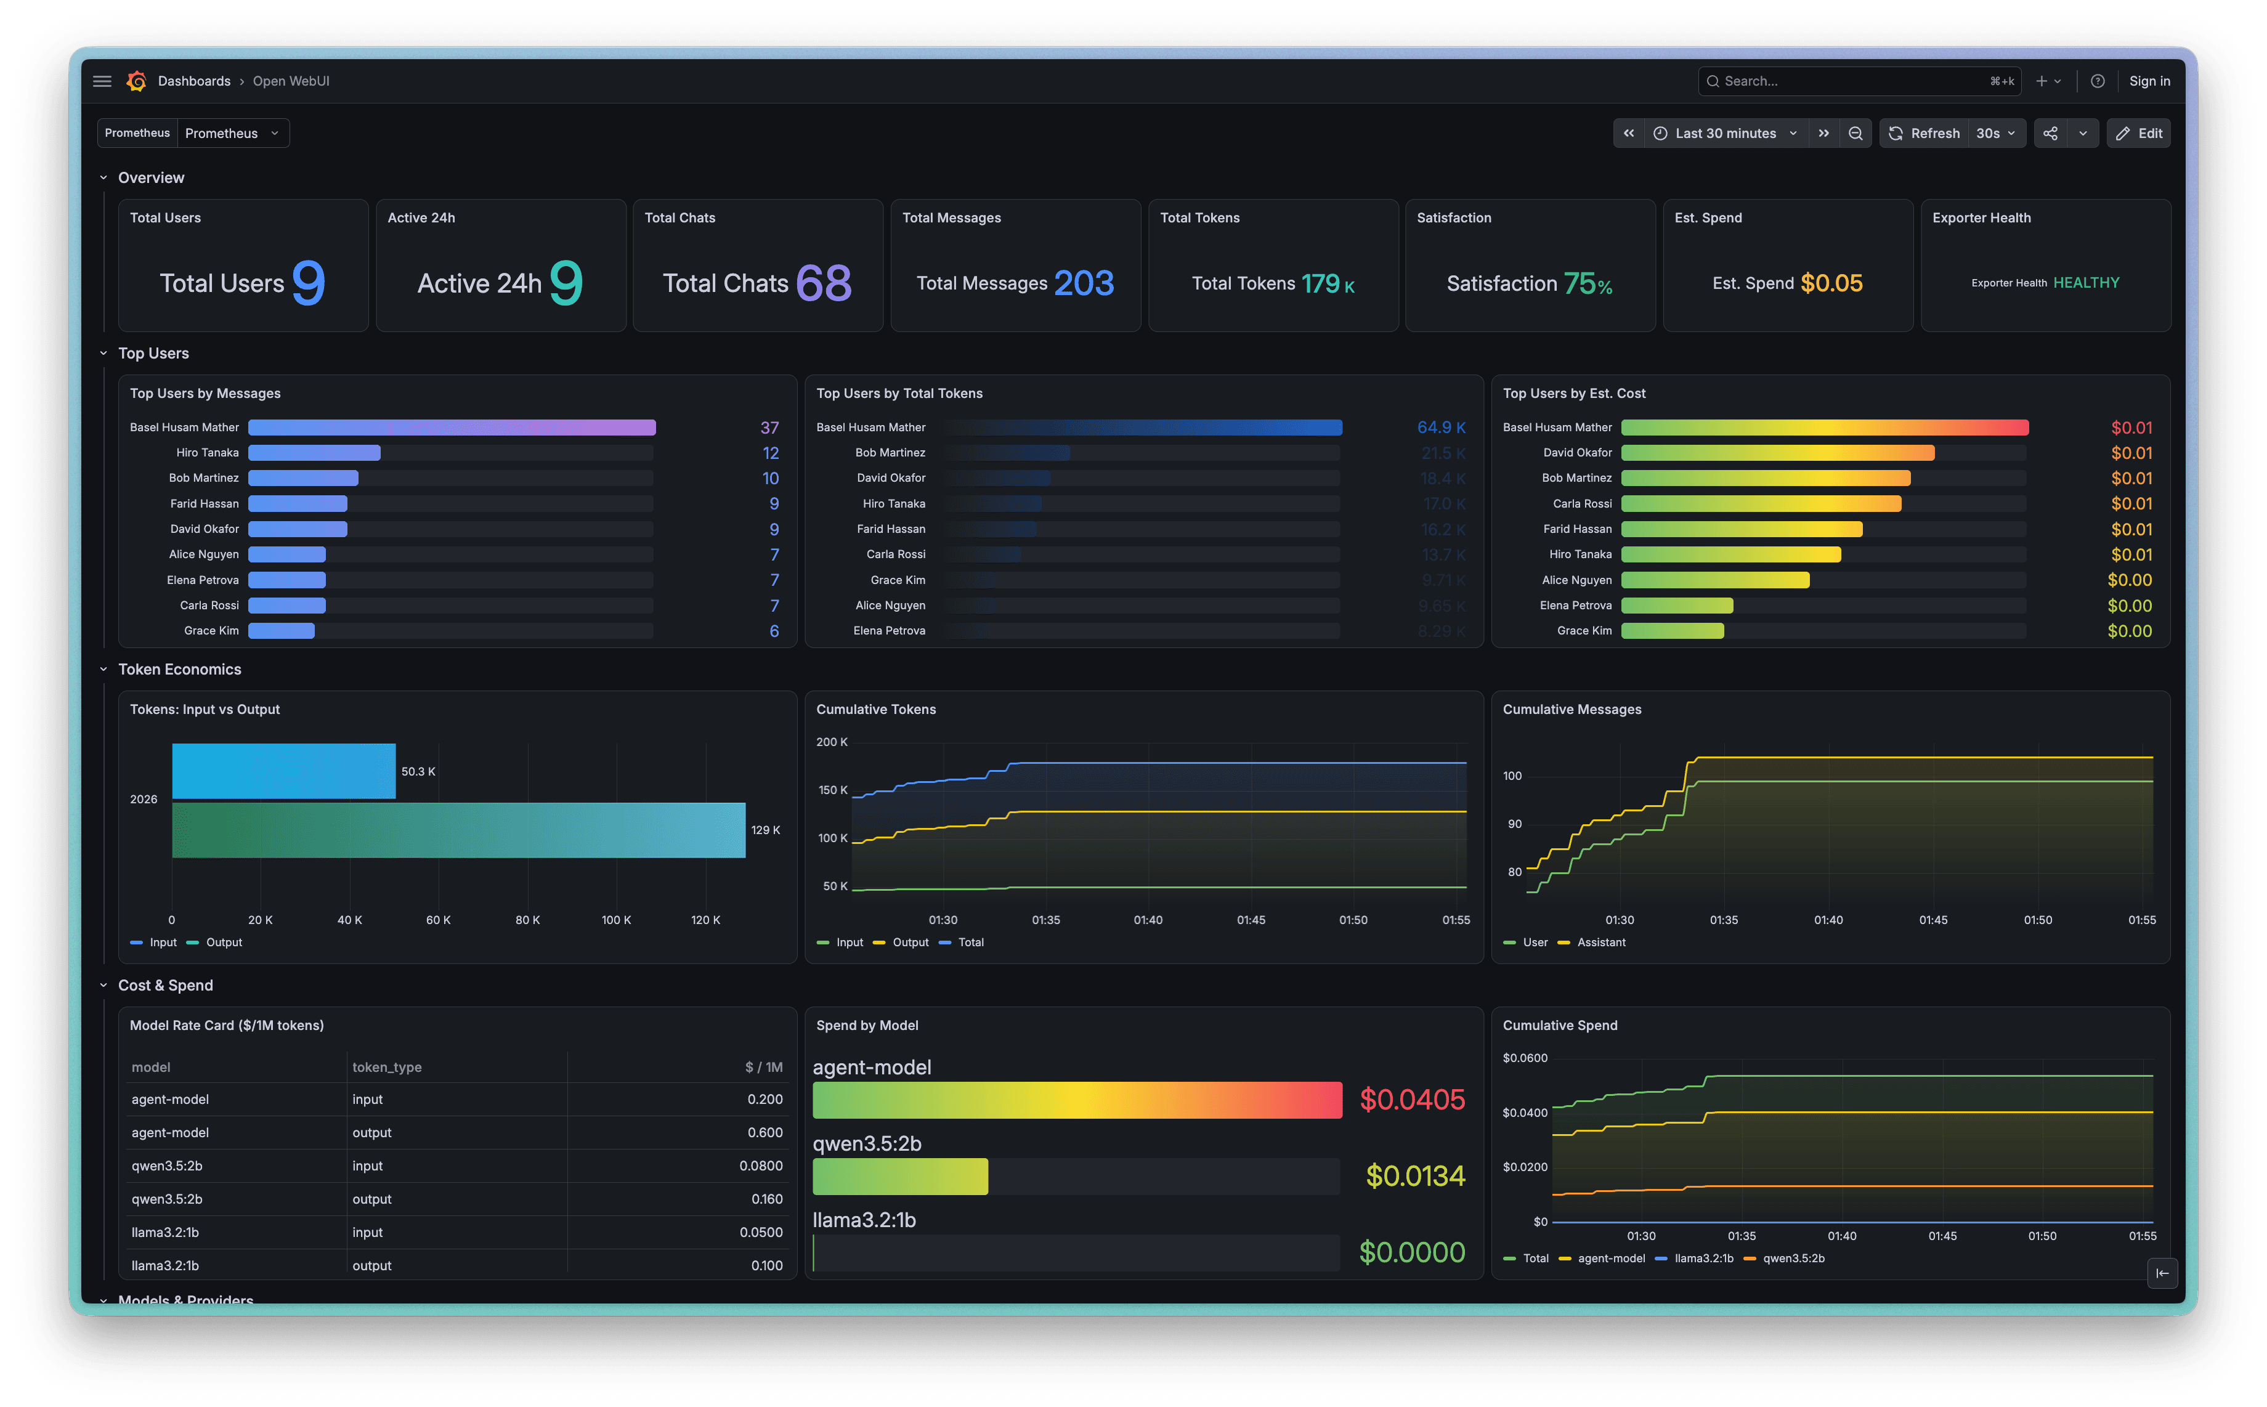Image resolution: width=2267 pixels, height=1407 pixels.
Task: Click the green Output token bar
Action: click(x=459, y=830)
